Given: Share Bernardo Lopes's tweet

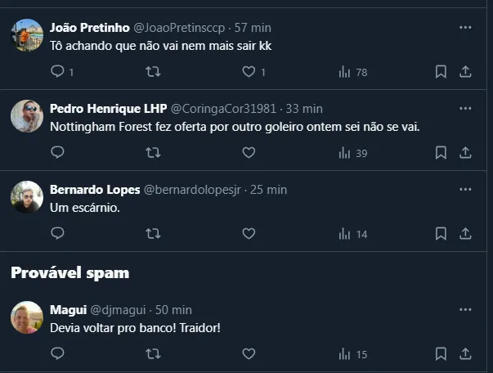Looking at the screenshot, I should click(465, 233).
